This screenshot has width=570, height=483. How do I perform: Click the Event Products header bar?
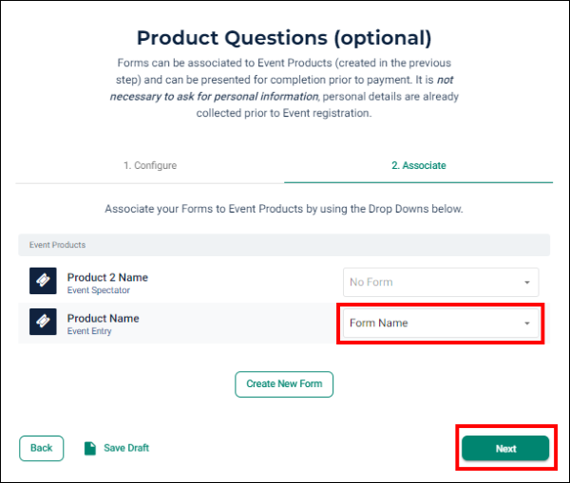click(284, 245)
